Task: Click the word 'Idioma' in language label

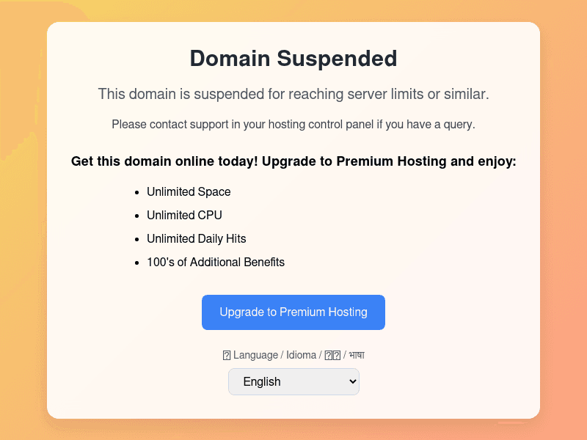Action: (x=301, y=356)
